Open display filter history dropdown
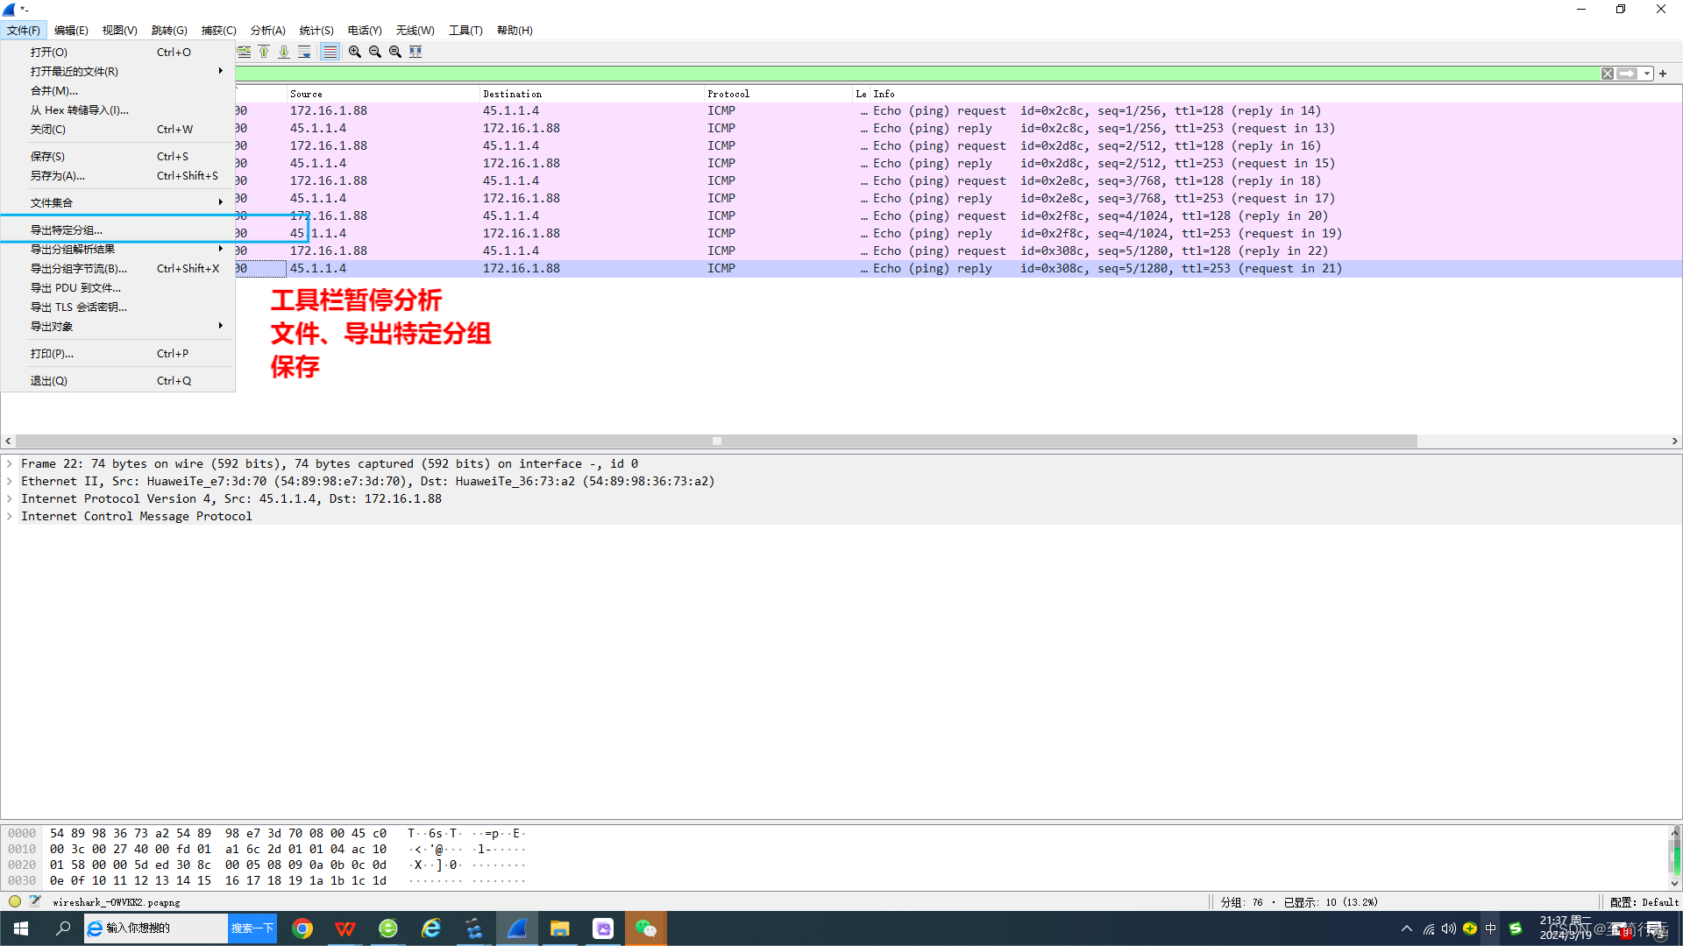The width and height of the screenshot is (1683, 946). point(1647,74)
